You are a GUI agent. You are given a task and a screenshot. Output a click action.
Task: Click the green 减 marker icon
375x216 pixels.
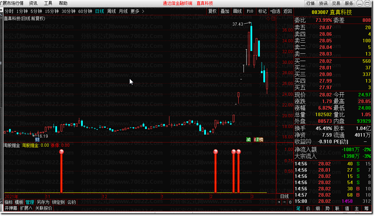coord(248,140)
